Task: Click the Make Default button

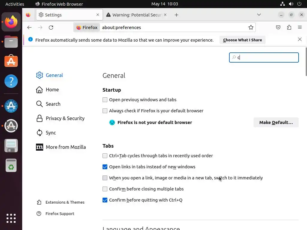Action: pyautogui.click(x=276, y=122)
